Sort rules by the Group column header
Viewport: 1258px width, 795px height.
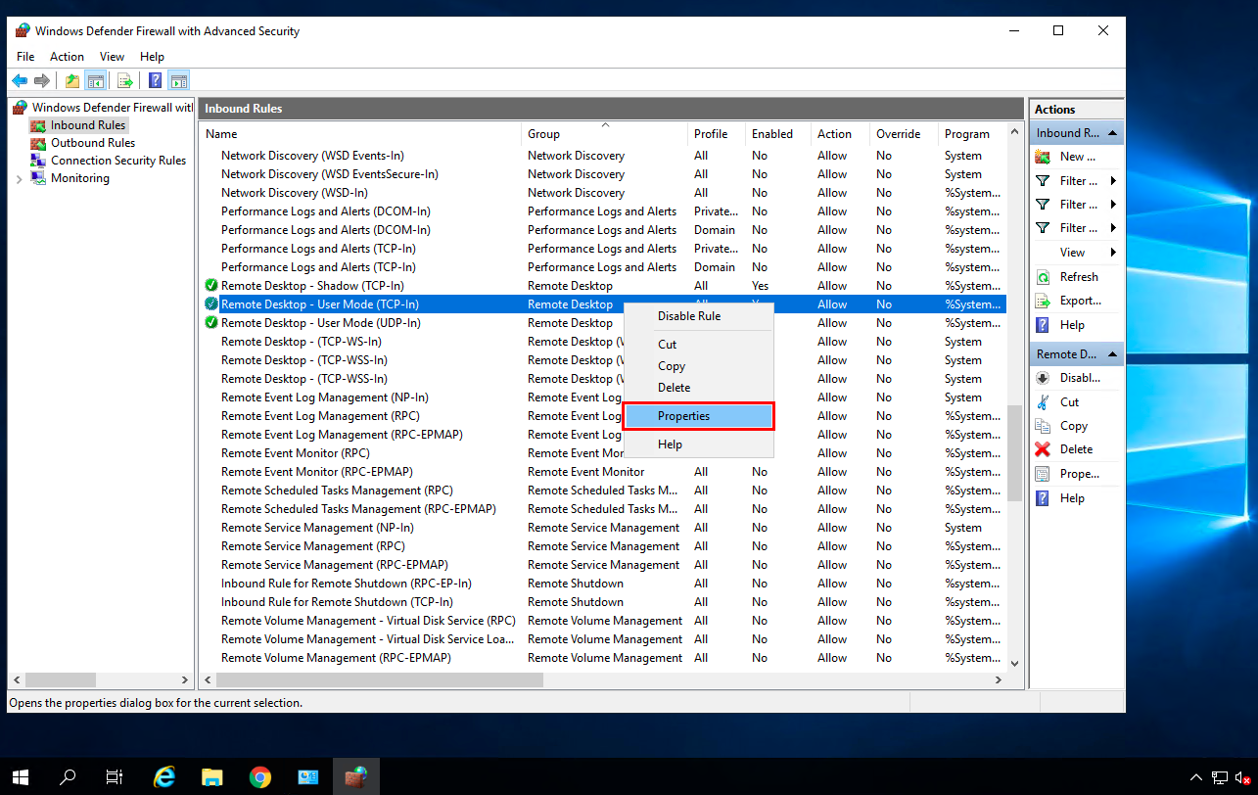[604, 134]
